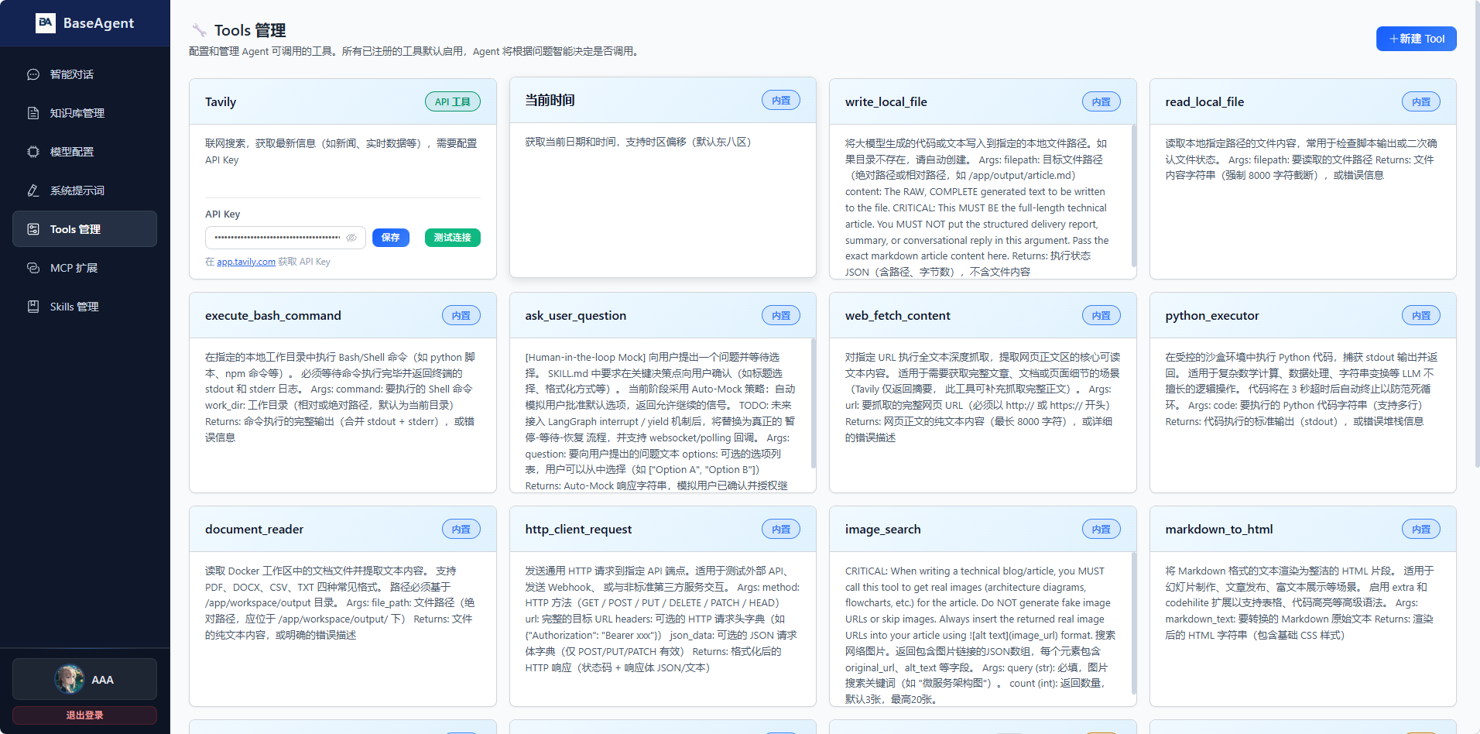1480x734 pixels.
Task: Click the Skills 管理 sidebar icon
Action: point(33,307)
